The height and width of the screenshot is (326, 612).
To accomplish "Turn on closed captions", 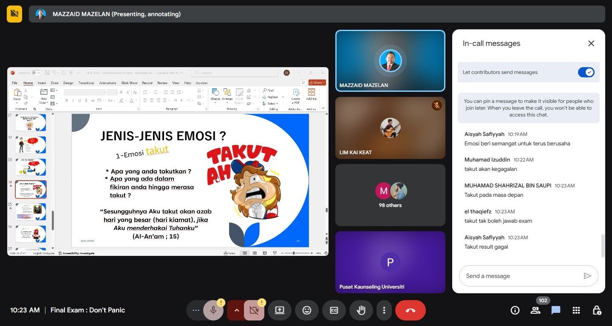I will pos(334,310).
